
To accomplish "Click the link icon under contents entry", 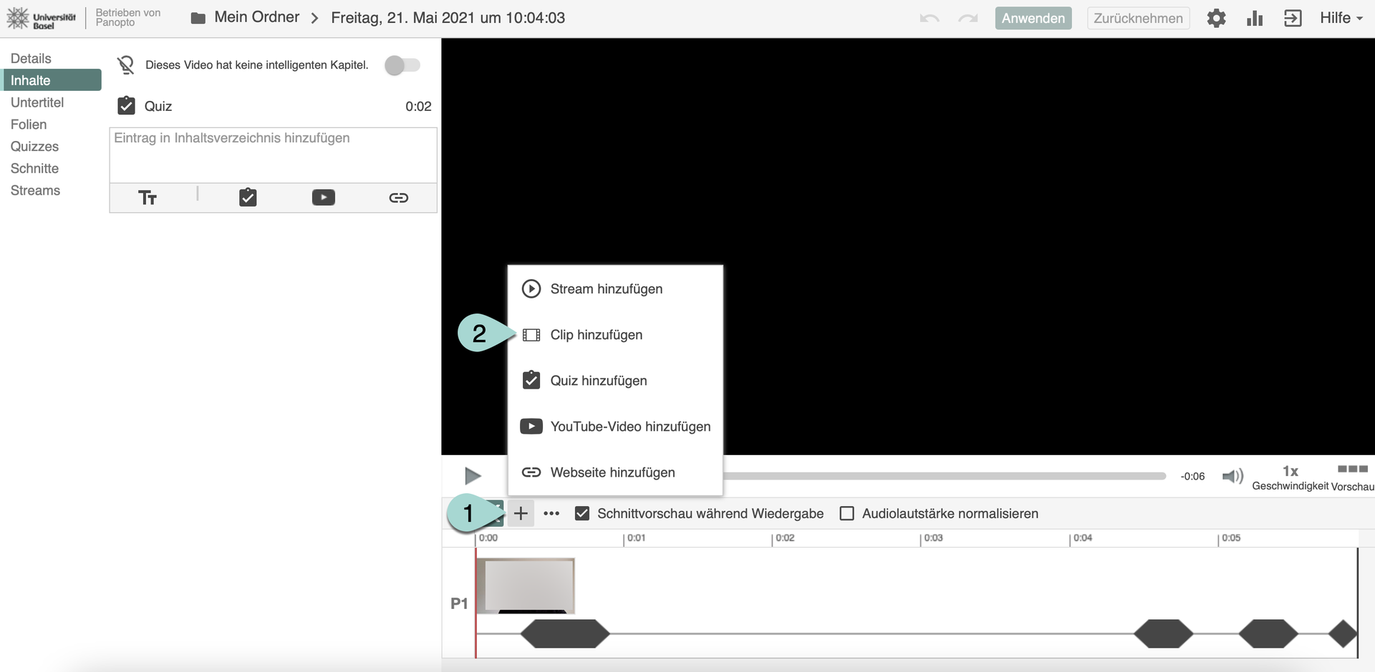I will (398, 198).
